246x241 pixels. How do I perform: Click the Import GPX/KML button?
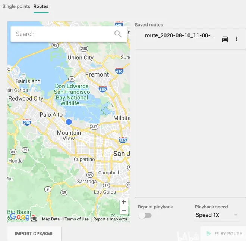[34, 234]
